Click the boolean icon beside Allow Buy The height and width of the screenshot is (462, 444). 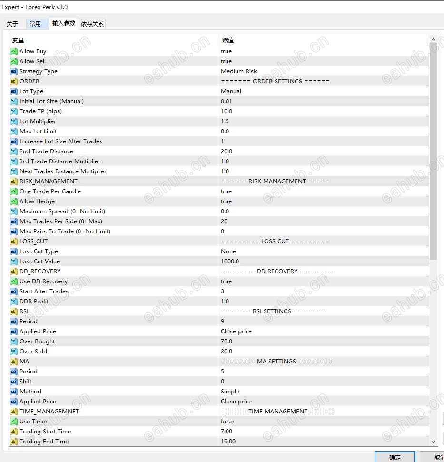(x=13, y=51)
